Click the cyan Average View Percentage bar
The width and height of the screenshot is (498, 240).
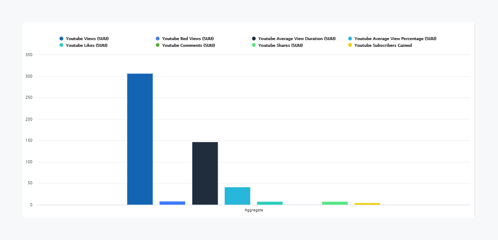[x=237, y=196]
